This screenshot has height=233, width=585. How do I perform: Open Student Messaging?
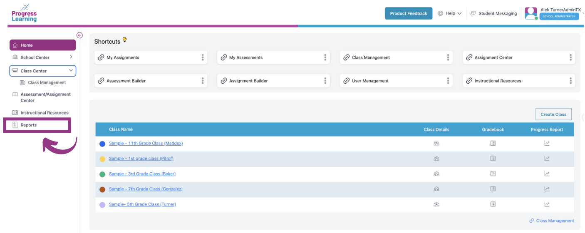pyautogui.click(x=493, y=13)
